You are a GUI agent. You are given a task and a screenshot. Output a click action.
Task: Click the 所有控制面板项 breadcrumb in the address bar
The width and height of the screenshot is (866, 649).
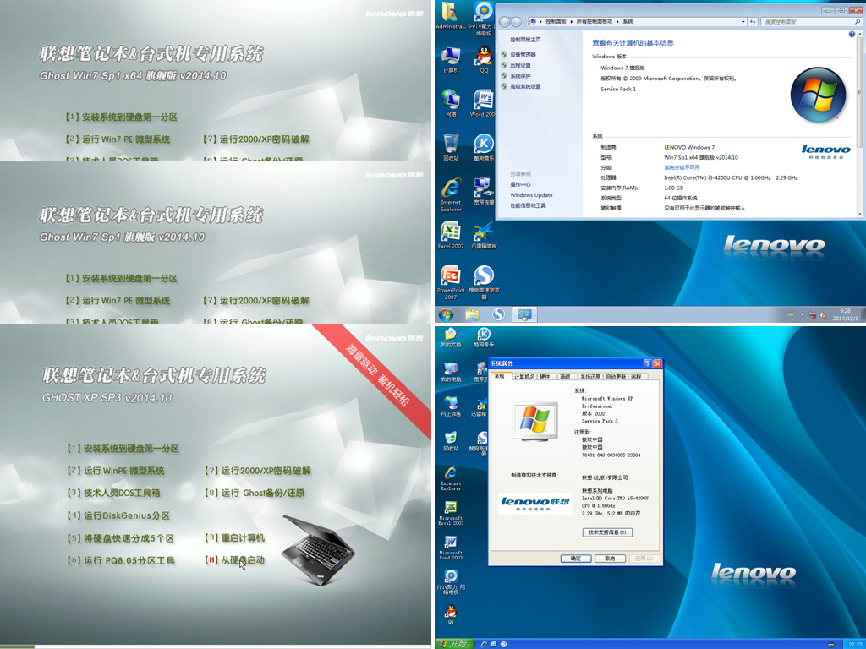595,21
